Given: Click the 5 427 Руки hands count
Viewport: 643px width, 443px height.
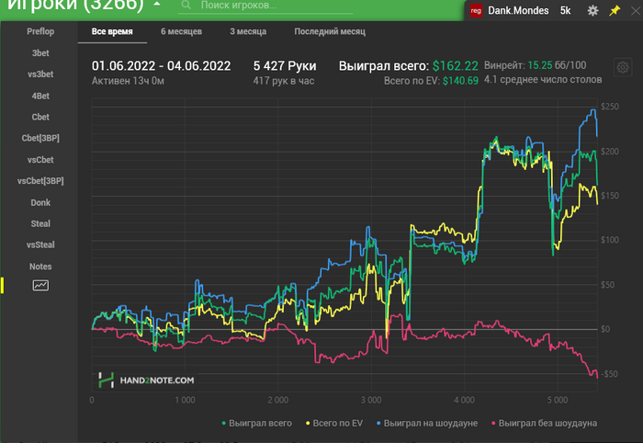Looking at the screenshot, I should point(285,65).
